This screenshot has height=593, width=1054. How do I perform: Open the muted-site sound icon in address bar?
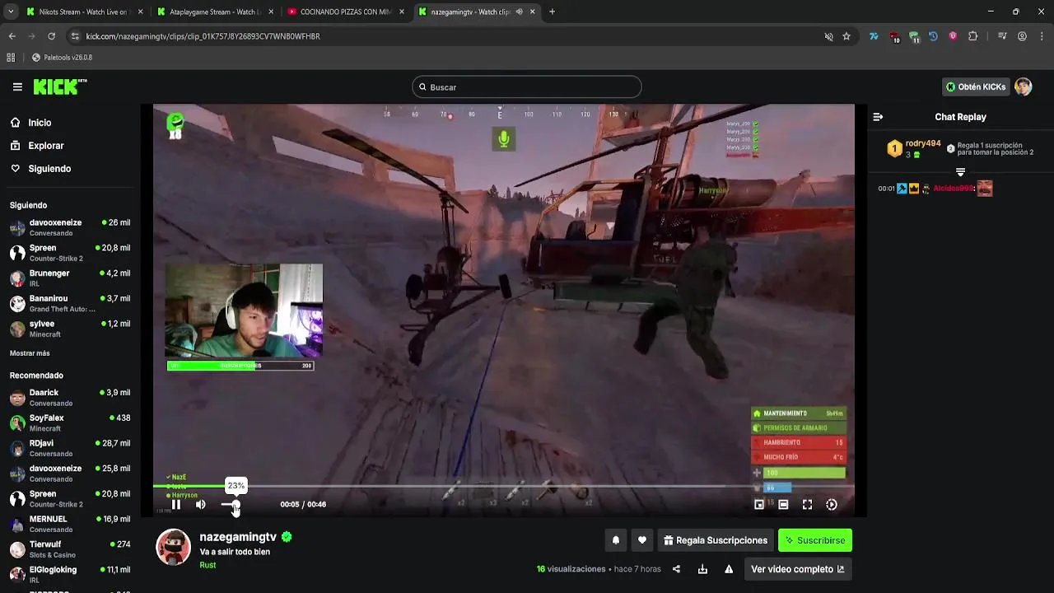click(x=828, y=36)
